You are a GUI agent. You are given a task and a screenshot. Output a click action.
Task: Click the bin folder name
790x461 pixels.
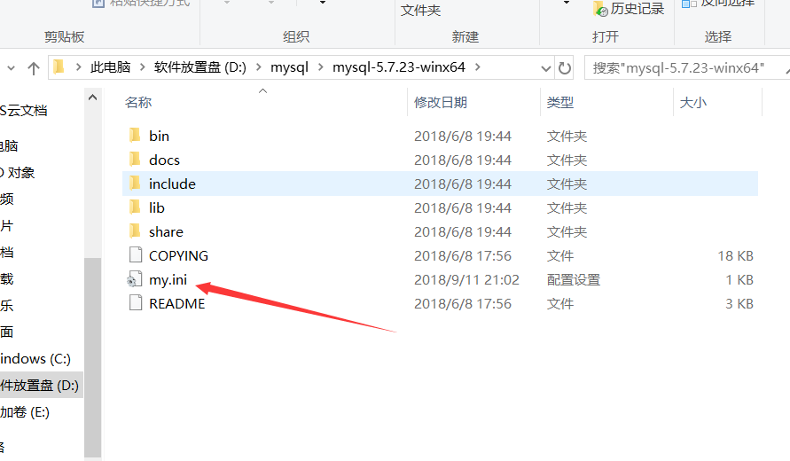click(x=159, y=136)
